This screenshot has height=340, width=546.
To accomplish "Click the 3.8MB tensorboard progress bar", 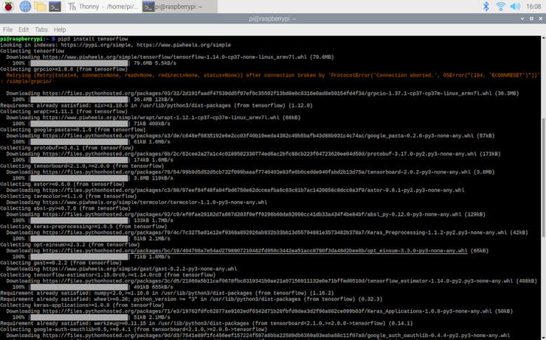I will [80, 178].
